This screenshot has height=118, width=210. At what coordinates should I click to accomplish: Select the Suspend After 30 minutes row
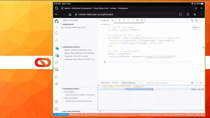pos(76,56)
